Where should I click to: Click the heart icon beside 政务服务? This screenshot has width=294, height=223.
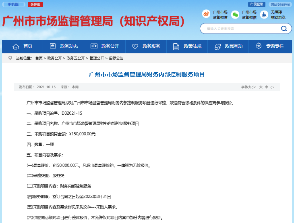point(135,46)
